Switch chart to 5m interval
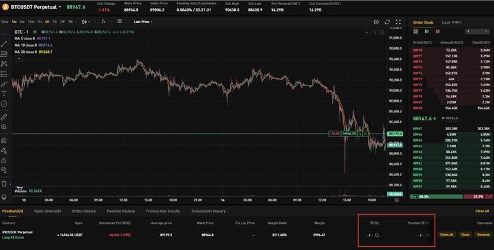 (22, 22)
